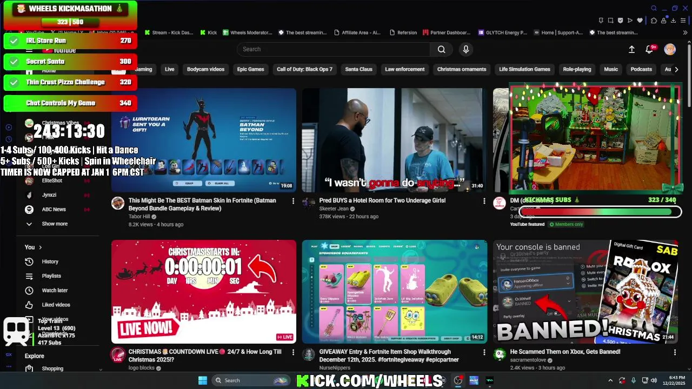Open ABC News subscription in sidebar
The height and width of the screenshot is (389, 692).
click(x=54, y=209)
